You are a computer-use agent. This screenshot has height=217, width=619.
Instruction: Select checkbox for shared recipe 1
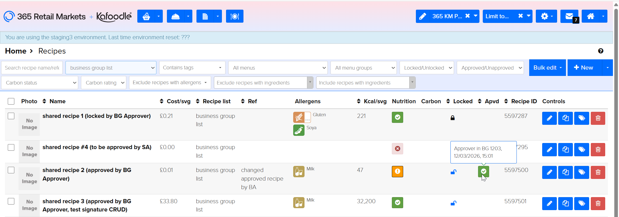11,116
